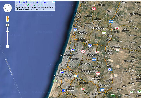Image resolution: width=142 pixels, height=98 pixels.
Task: Pan the map up with the arrow control
Action: point(8,5)
